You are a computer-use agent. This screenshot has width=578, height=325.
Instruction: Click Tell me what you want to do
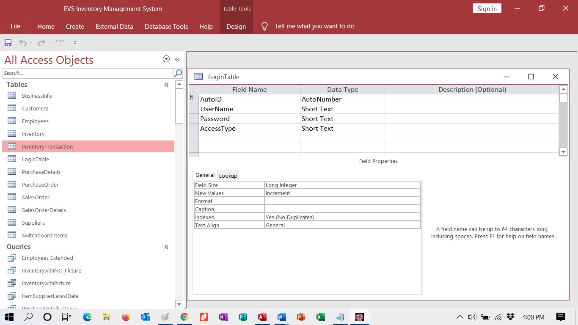click(x=314, y=26)
